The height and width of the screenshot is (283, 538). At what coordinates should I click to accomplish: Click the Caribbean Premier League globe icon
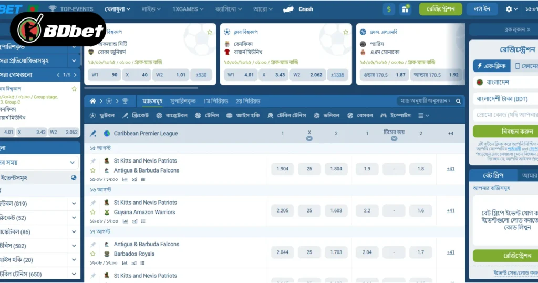tap(107, 133)
